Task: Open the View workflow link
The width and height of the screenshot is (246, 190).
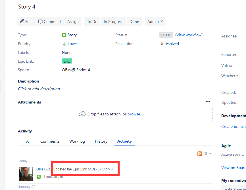Action: (189, 35)
